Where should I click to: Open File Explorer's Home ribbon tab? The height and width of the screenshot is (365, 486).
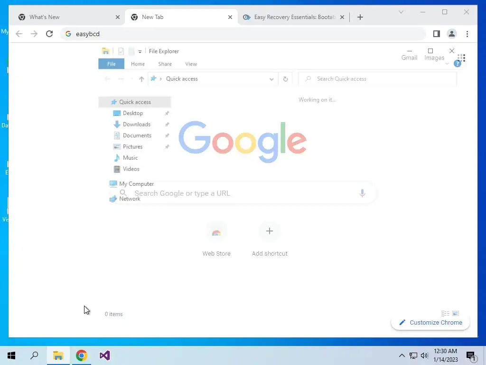pos(138,64)
